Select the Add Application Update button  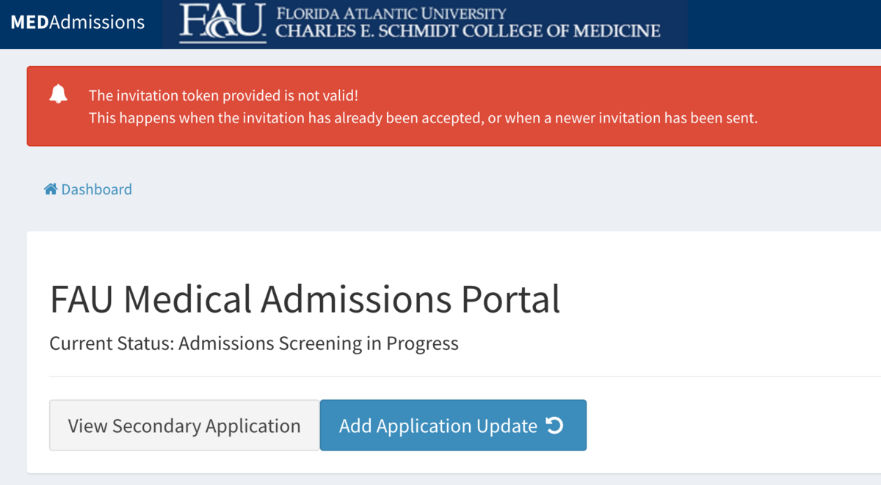[453, 426]
